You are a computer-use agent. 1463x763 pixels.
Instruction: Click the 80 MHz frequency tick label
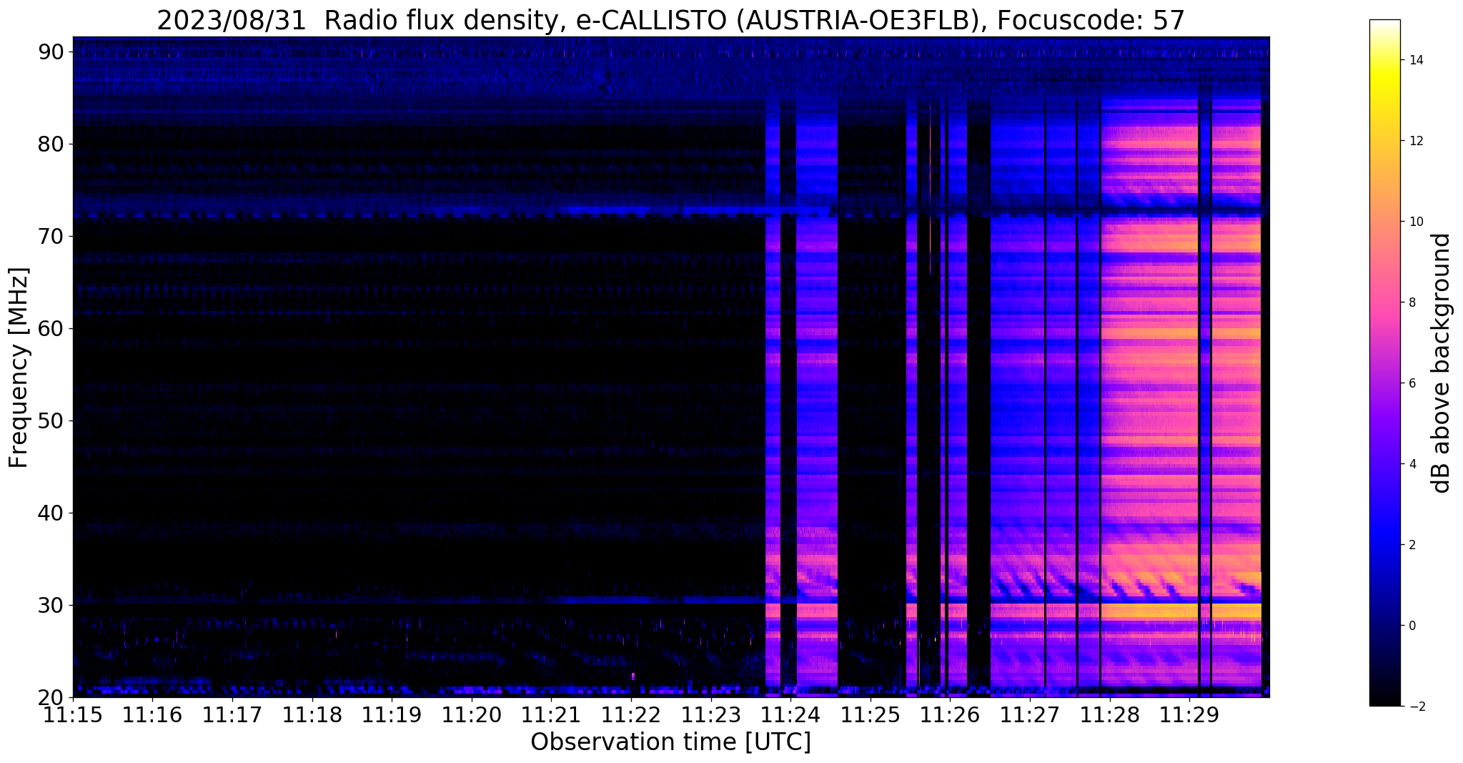coord(52,144)
